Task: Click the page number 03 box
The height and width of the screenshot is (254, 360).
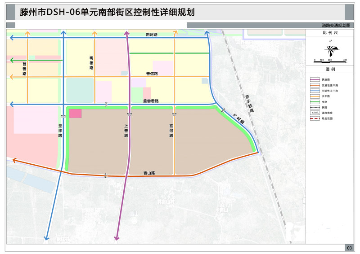Action: tap(349, 248)
